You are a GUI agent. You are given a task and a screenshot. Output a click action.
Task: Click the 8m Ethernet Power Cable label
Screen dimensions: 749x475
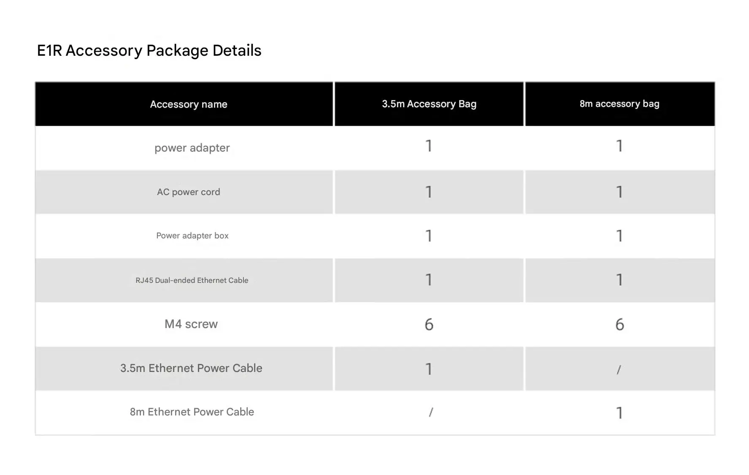pos(192,412)
